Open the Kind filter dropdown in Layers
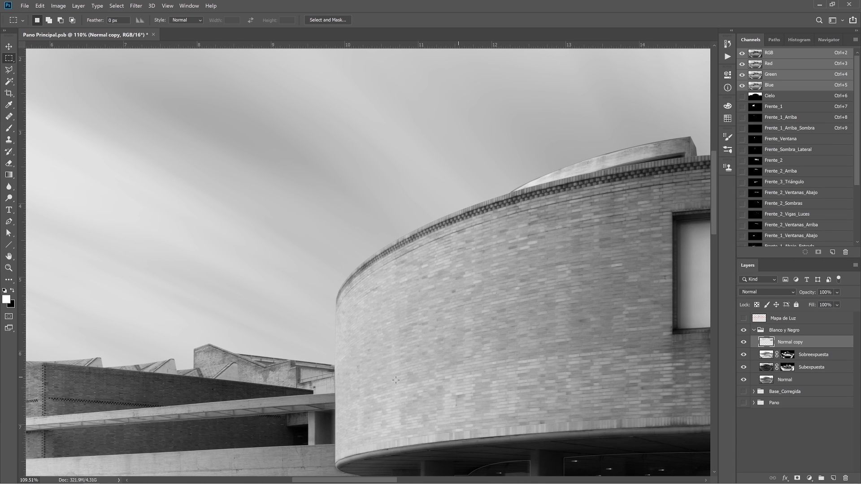This screenshot has height=484, width=861. tap(758, 280)
